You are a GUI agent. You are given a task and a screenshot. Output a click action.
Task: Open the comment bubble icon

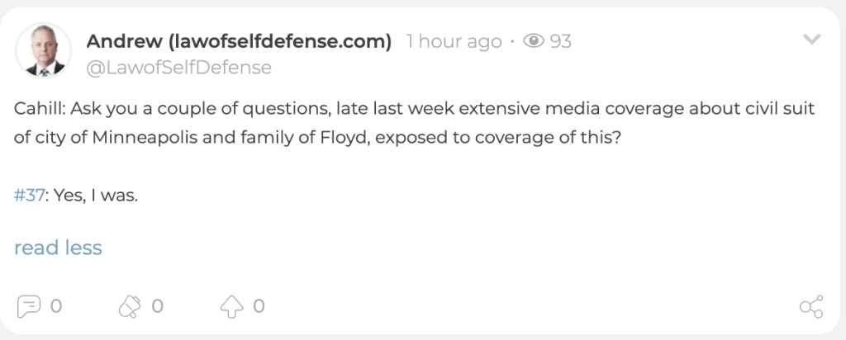click(30, 307)
